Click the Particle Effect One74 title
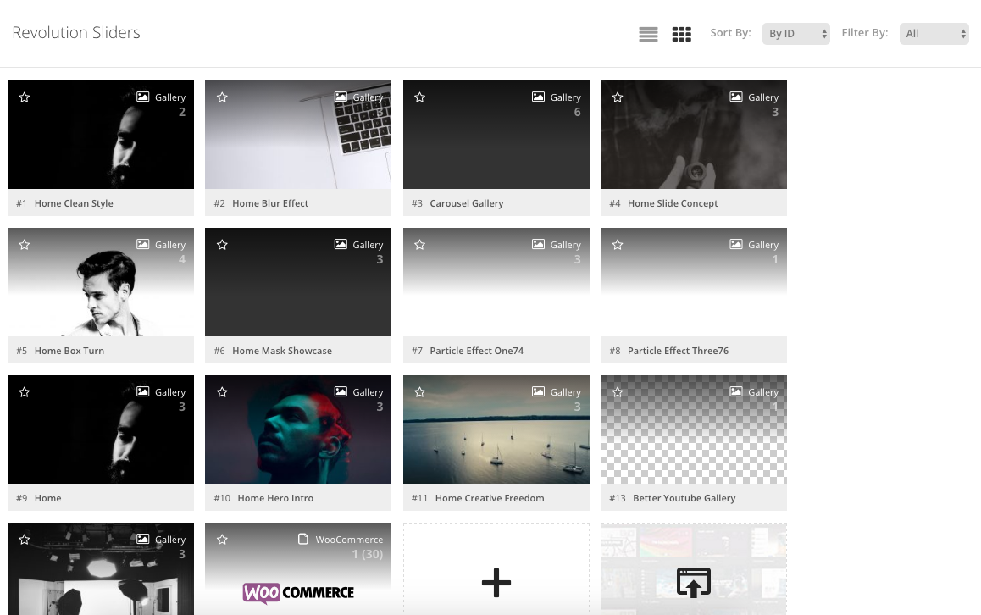The width and height of the screenshot is (981, 615). [476, 351]
